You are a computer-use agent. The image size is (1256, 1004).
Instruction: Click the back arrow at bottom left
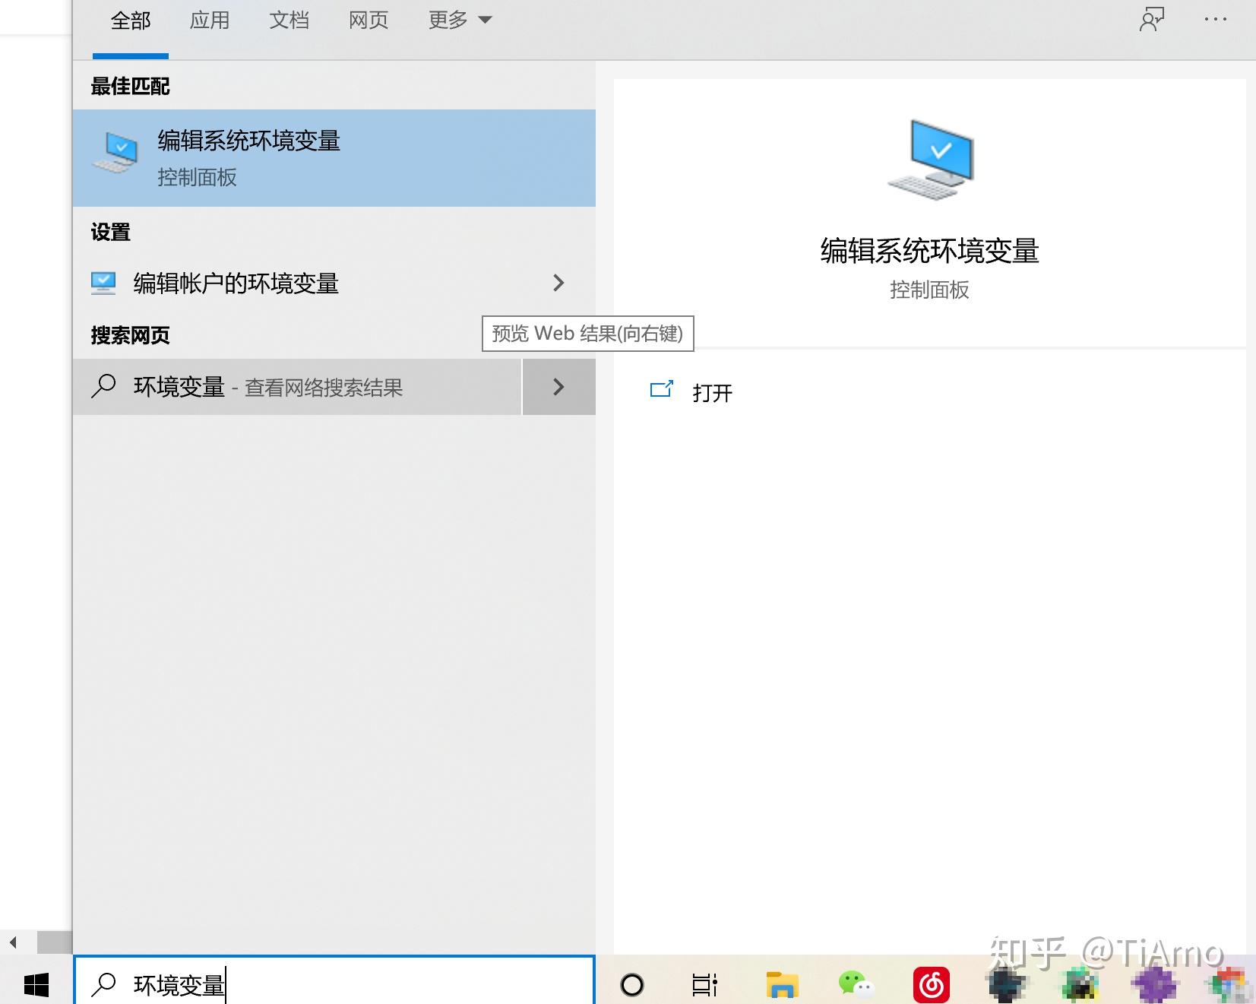[11, 941]
